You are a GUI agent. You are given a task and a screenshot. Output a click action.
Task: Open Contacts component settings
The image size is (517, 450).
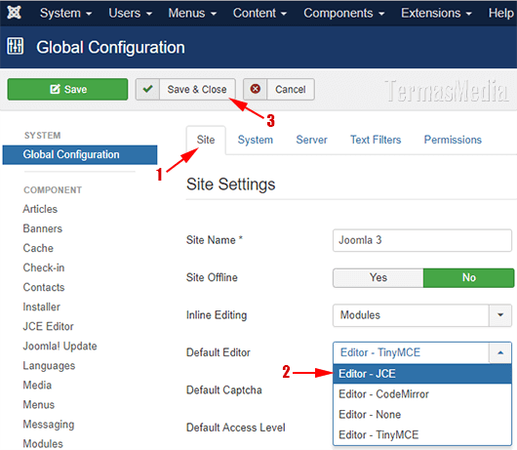[44, 287]
